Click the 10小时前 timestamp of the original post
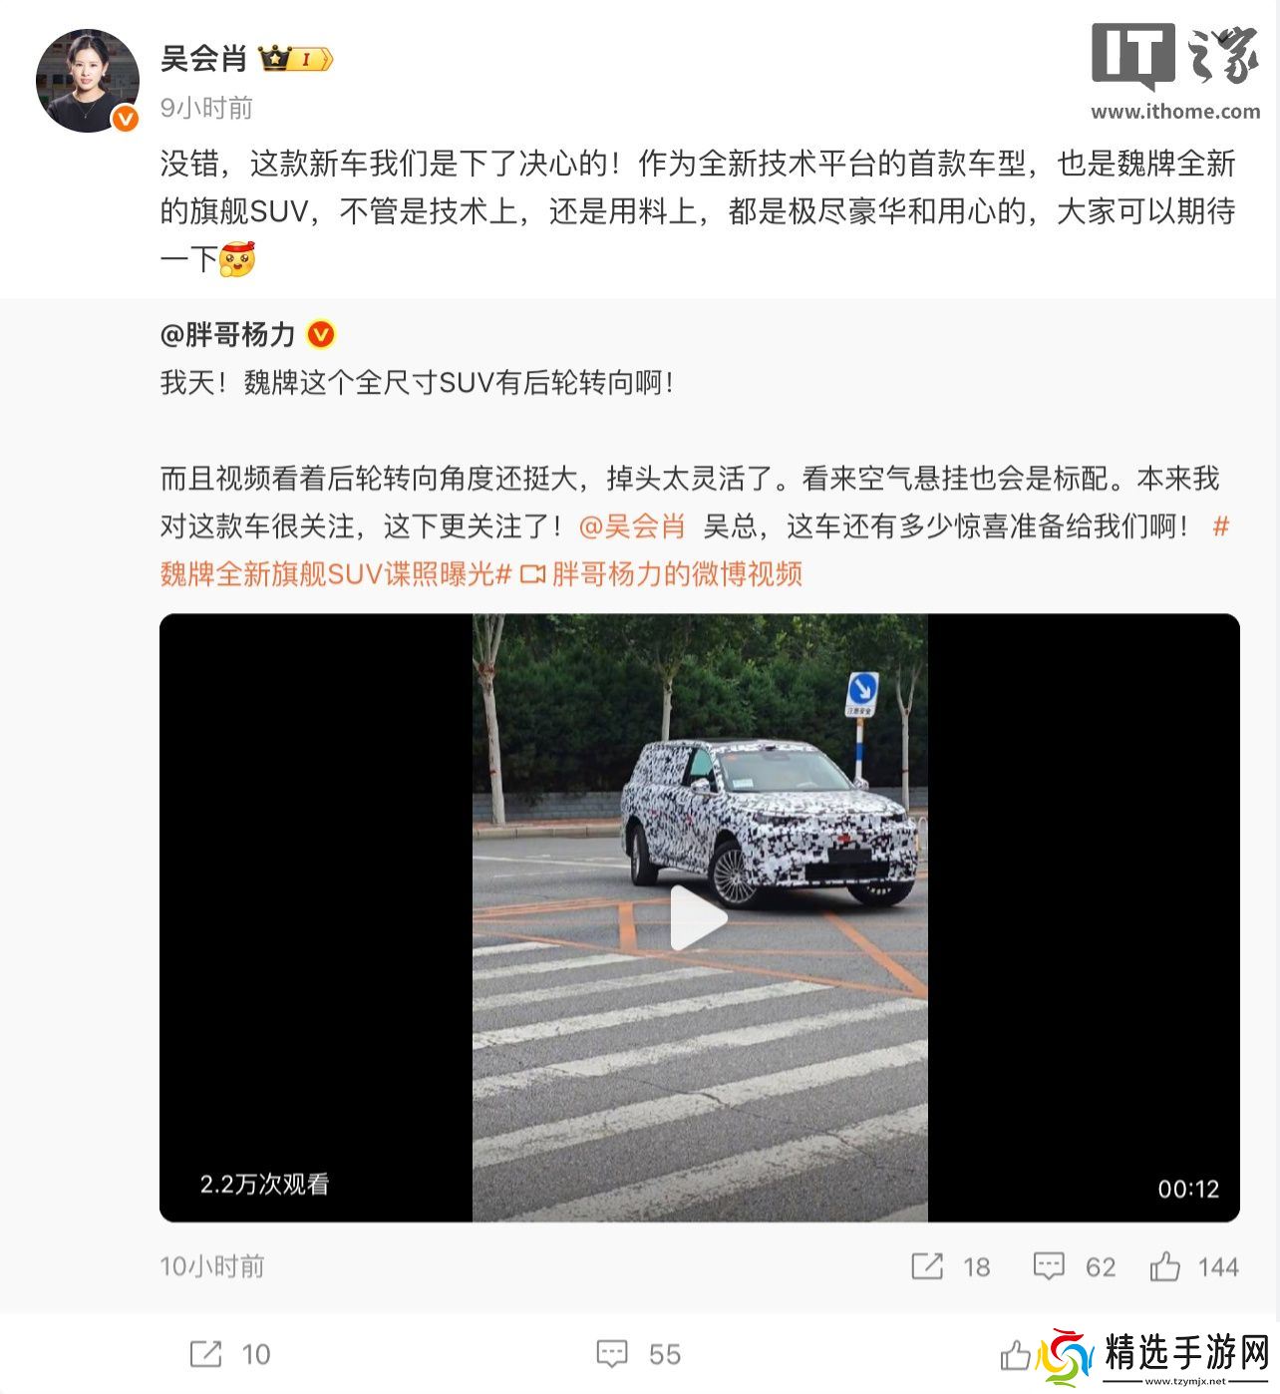1280x1394 pixels. 212,1266
